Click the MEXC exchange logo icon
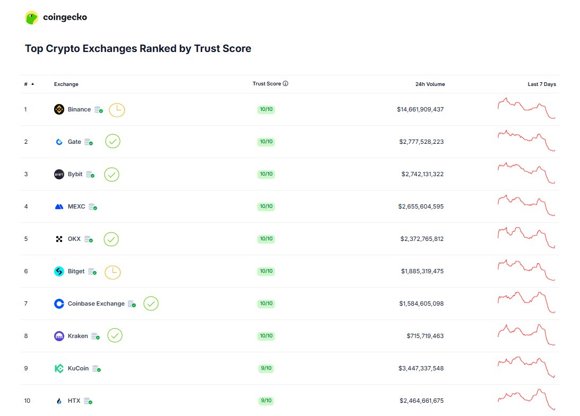580x416 pixels. pos(59,207)
